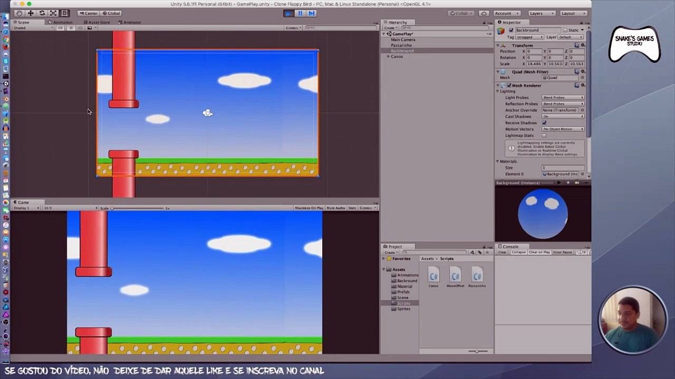Toggle Receive Shadows checkbox
The image size is (675, 379).
coord(544,123)
